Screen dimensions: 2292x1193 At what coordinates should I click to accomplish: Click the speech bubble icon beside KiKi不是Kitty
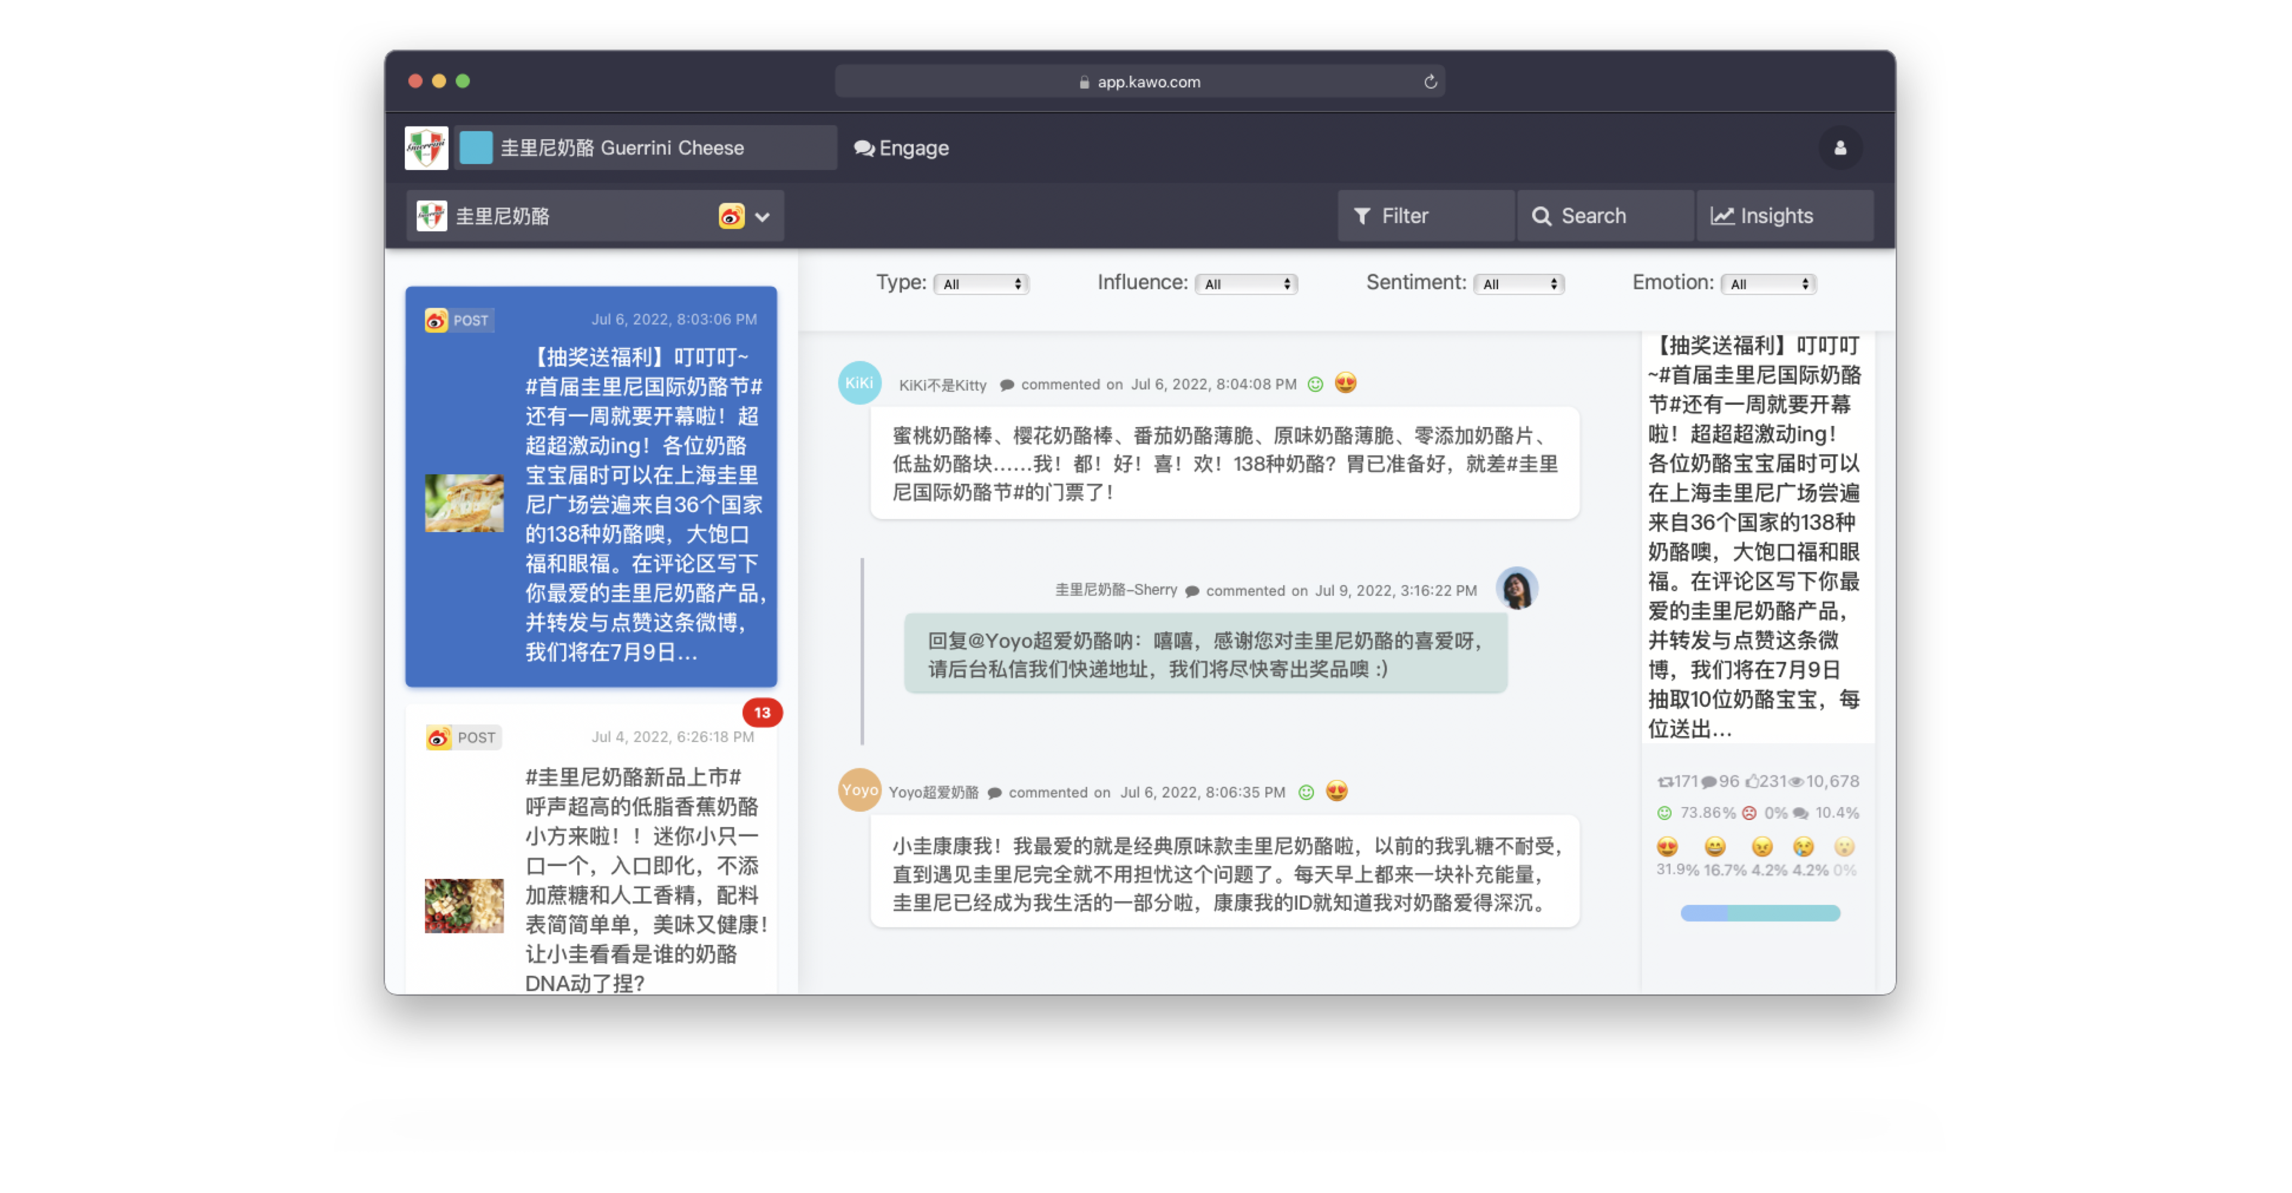pyautogui.click(x=1006, y=385)
